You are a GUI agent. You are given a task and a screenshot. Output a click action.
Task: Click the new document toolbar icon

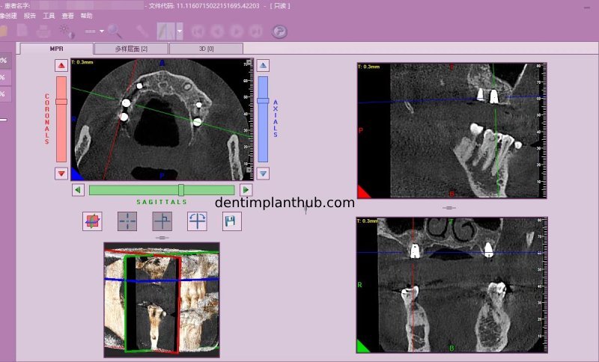click(22, 31)
